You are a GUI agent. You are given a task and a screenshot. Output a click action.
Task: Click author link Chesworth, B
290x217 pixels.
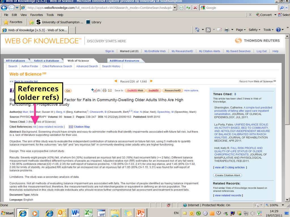coord(98,112)
